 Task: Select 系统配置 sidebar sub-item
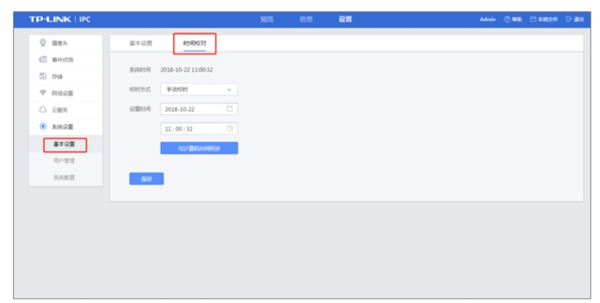64,178
